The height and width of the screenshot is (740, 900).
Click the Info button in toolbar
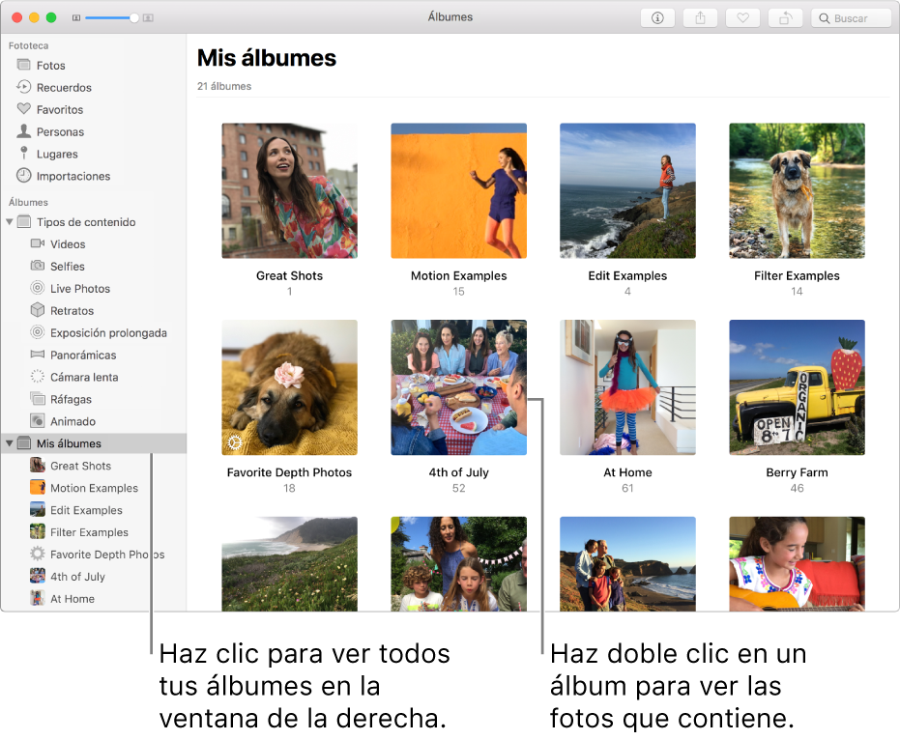657,18
